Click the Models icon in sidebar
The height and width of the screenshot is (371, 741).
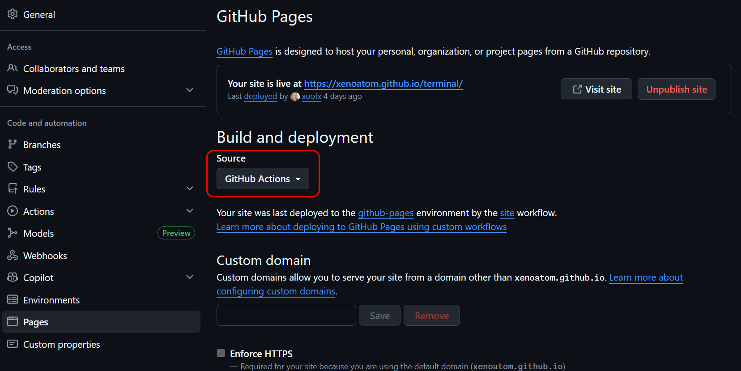coord(13,233)
